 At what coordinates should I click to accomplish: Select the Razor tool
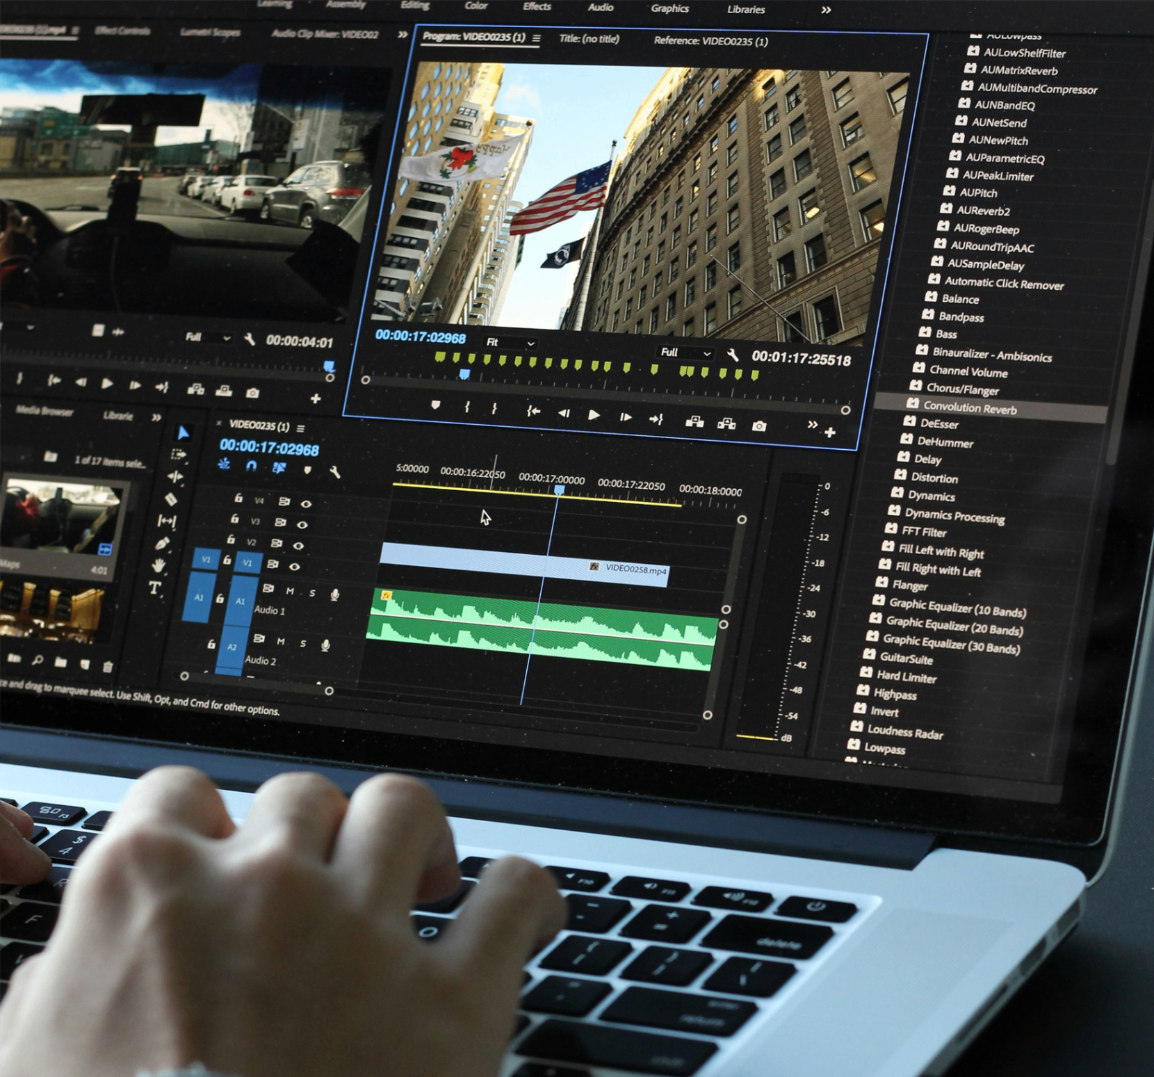tap(171, 499)
